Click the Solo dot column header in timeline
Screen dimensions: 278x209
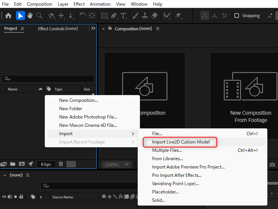point(16,197)
